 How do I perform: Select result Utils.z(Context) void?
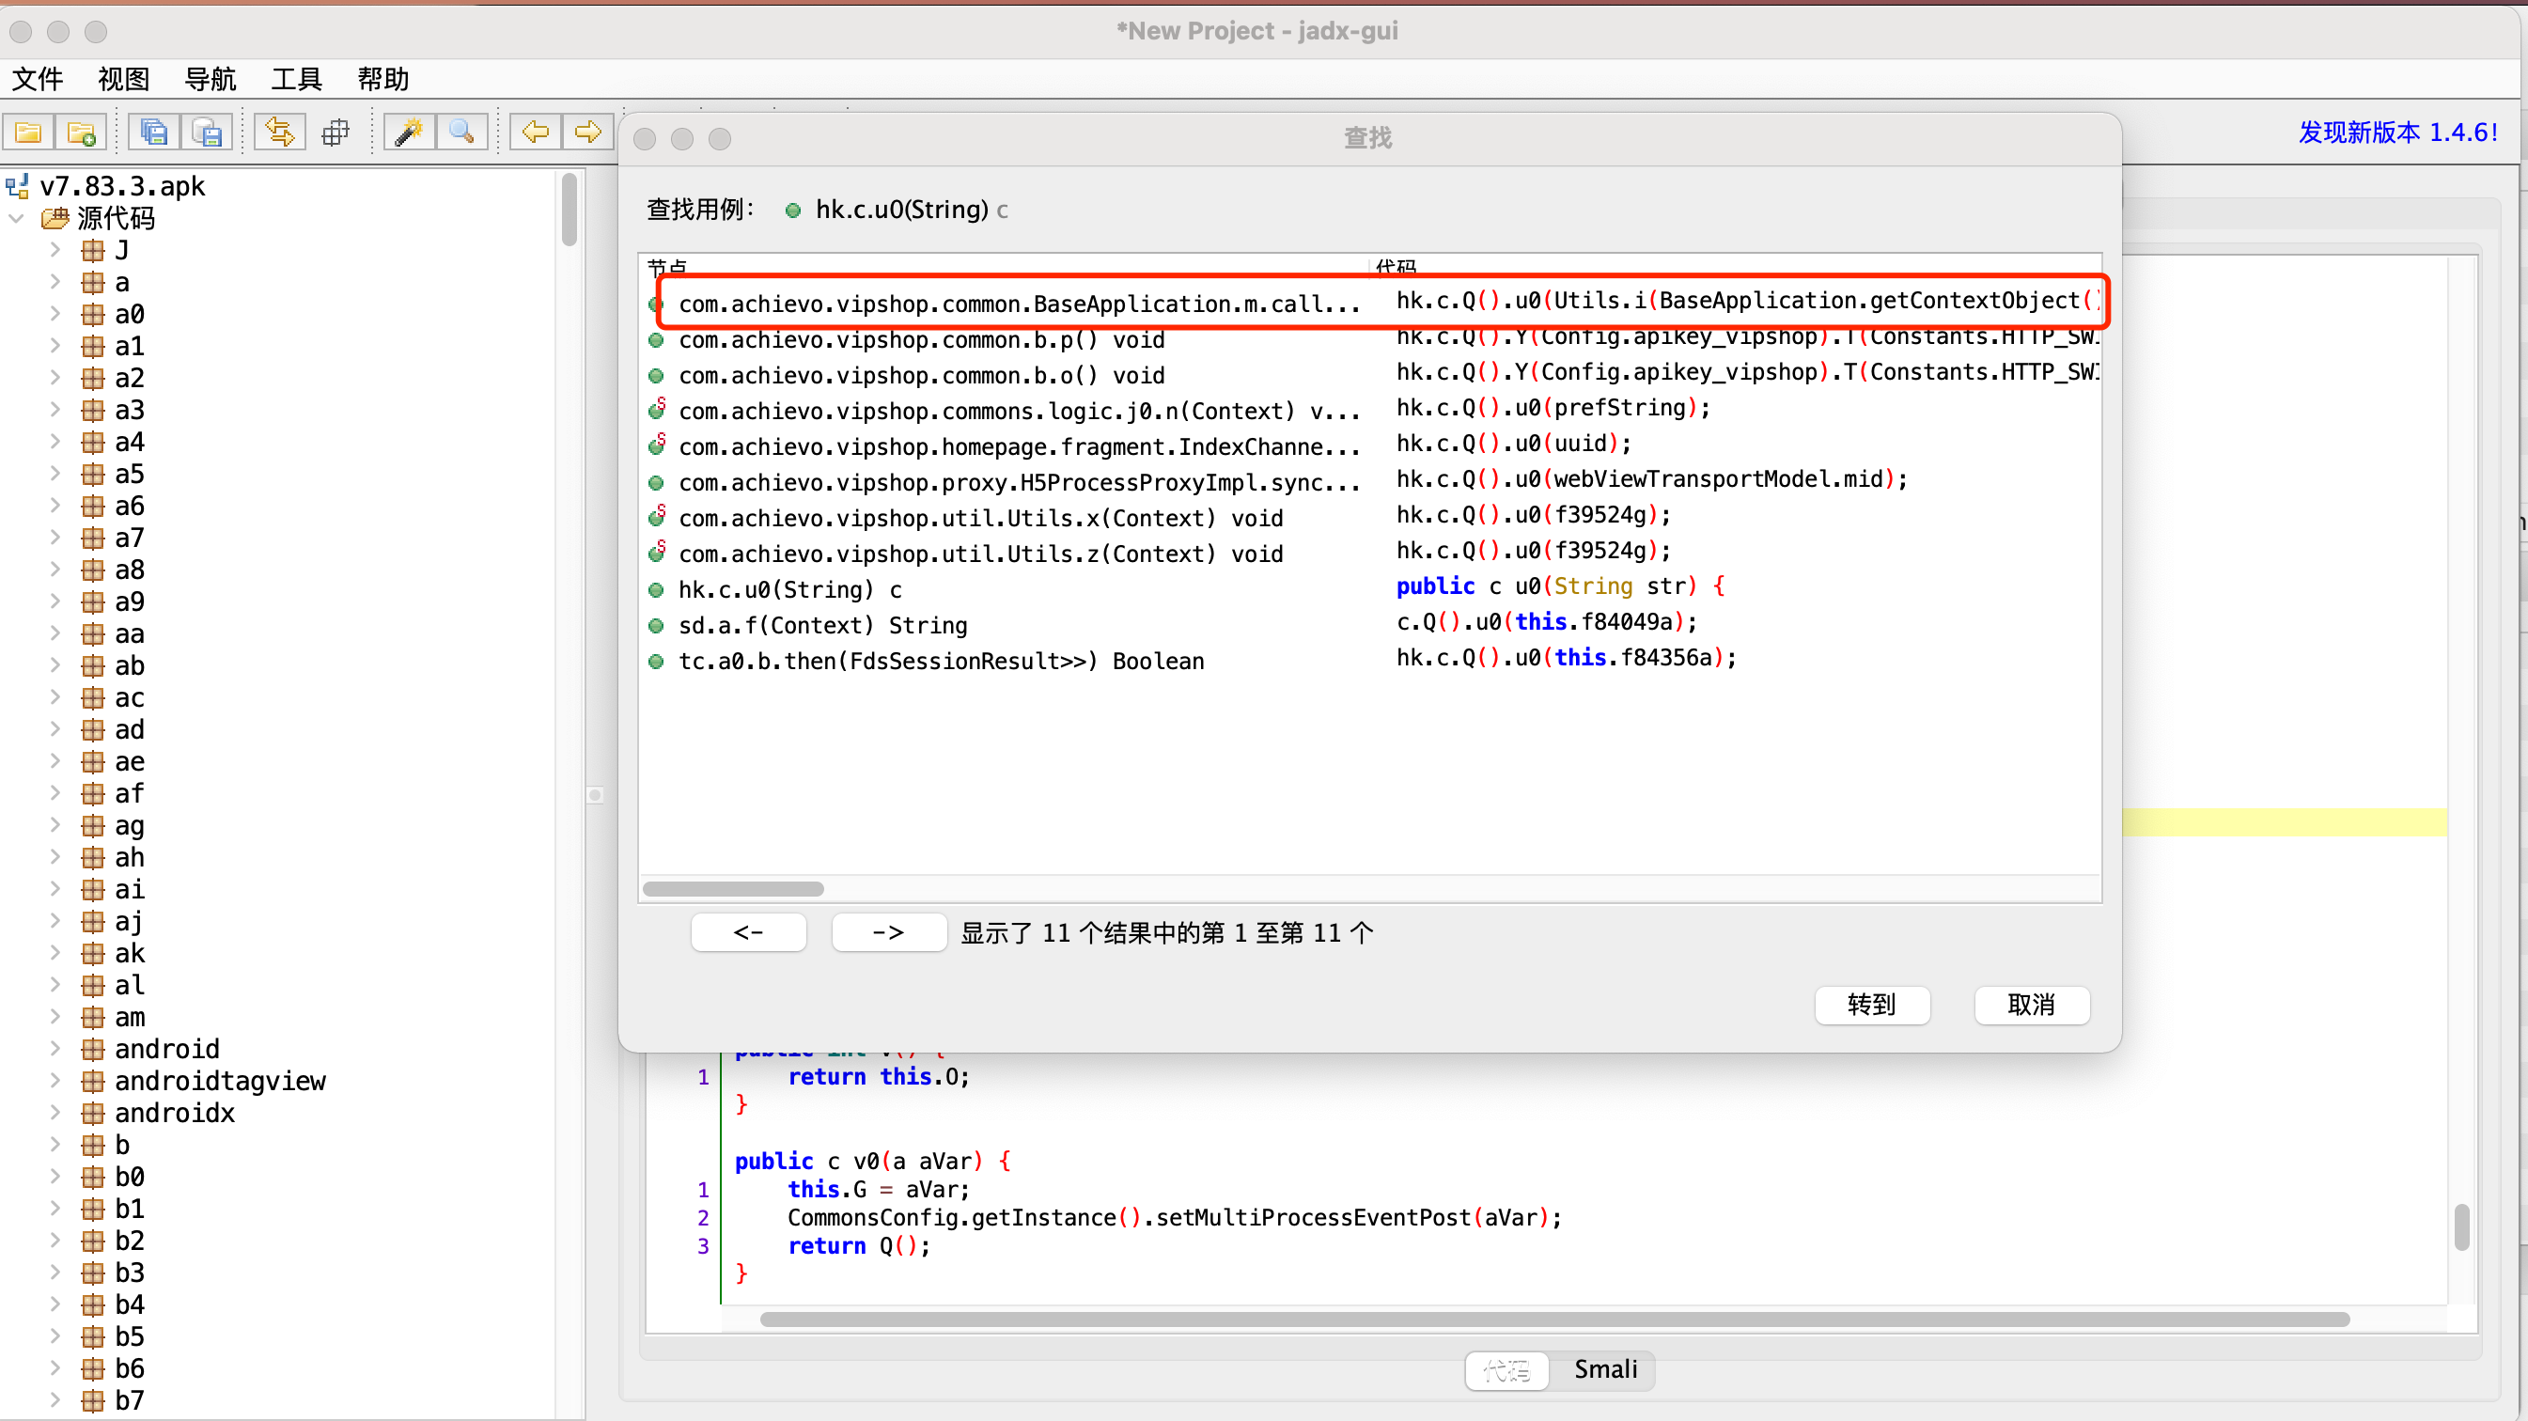(x=1371, y=554)
